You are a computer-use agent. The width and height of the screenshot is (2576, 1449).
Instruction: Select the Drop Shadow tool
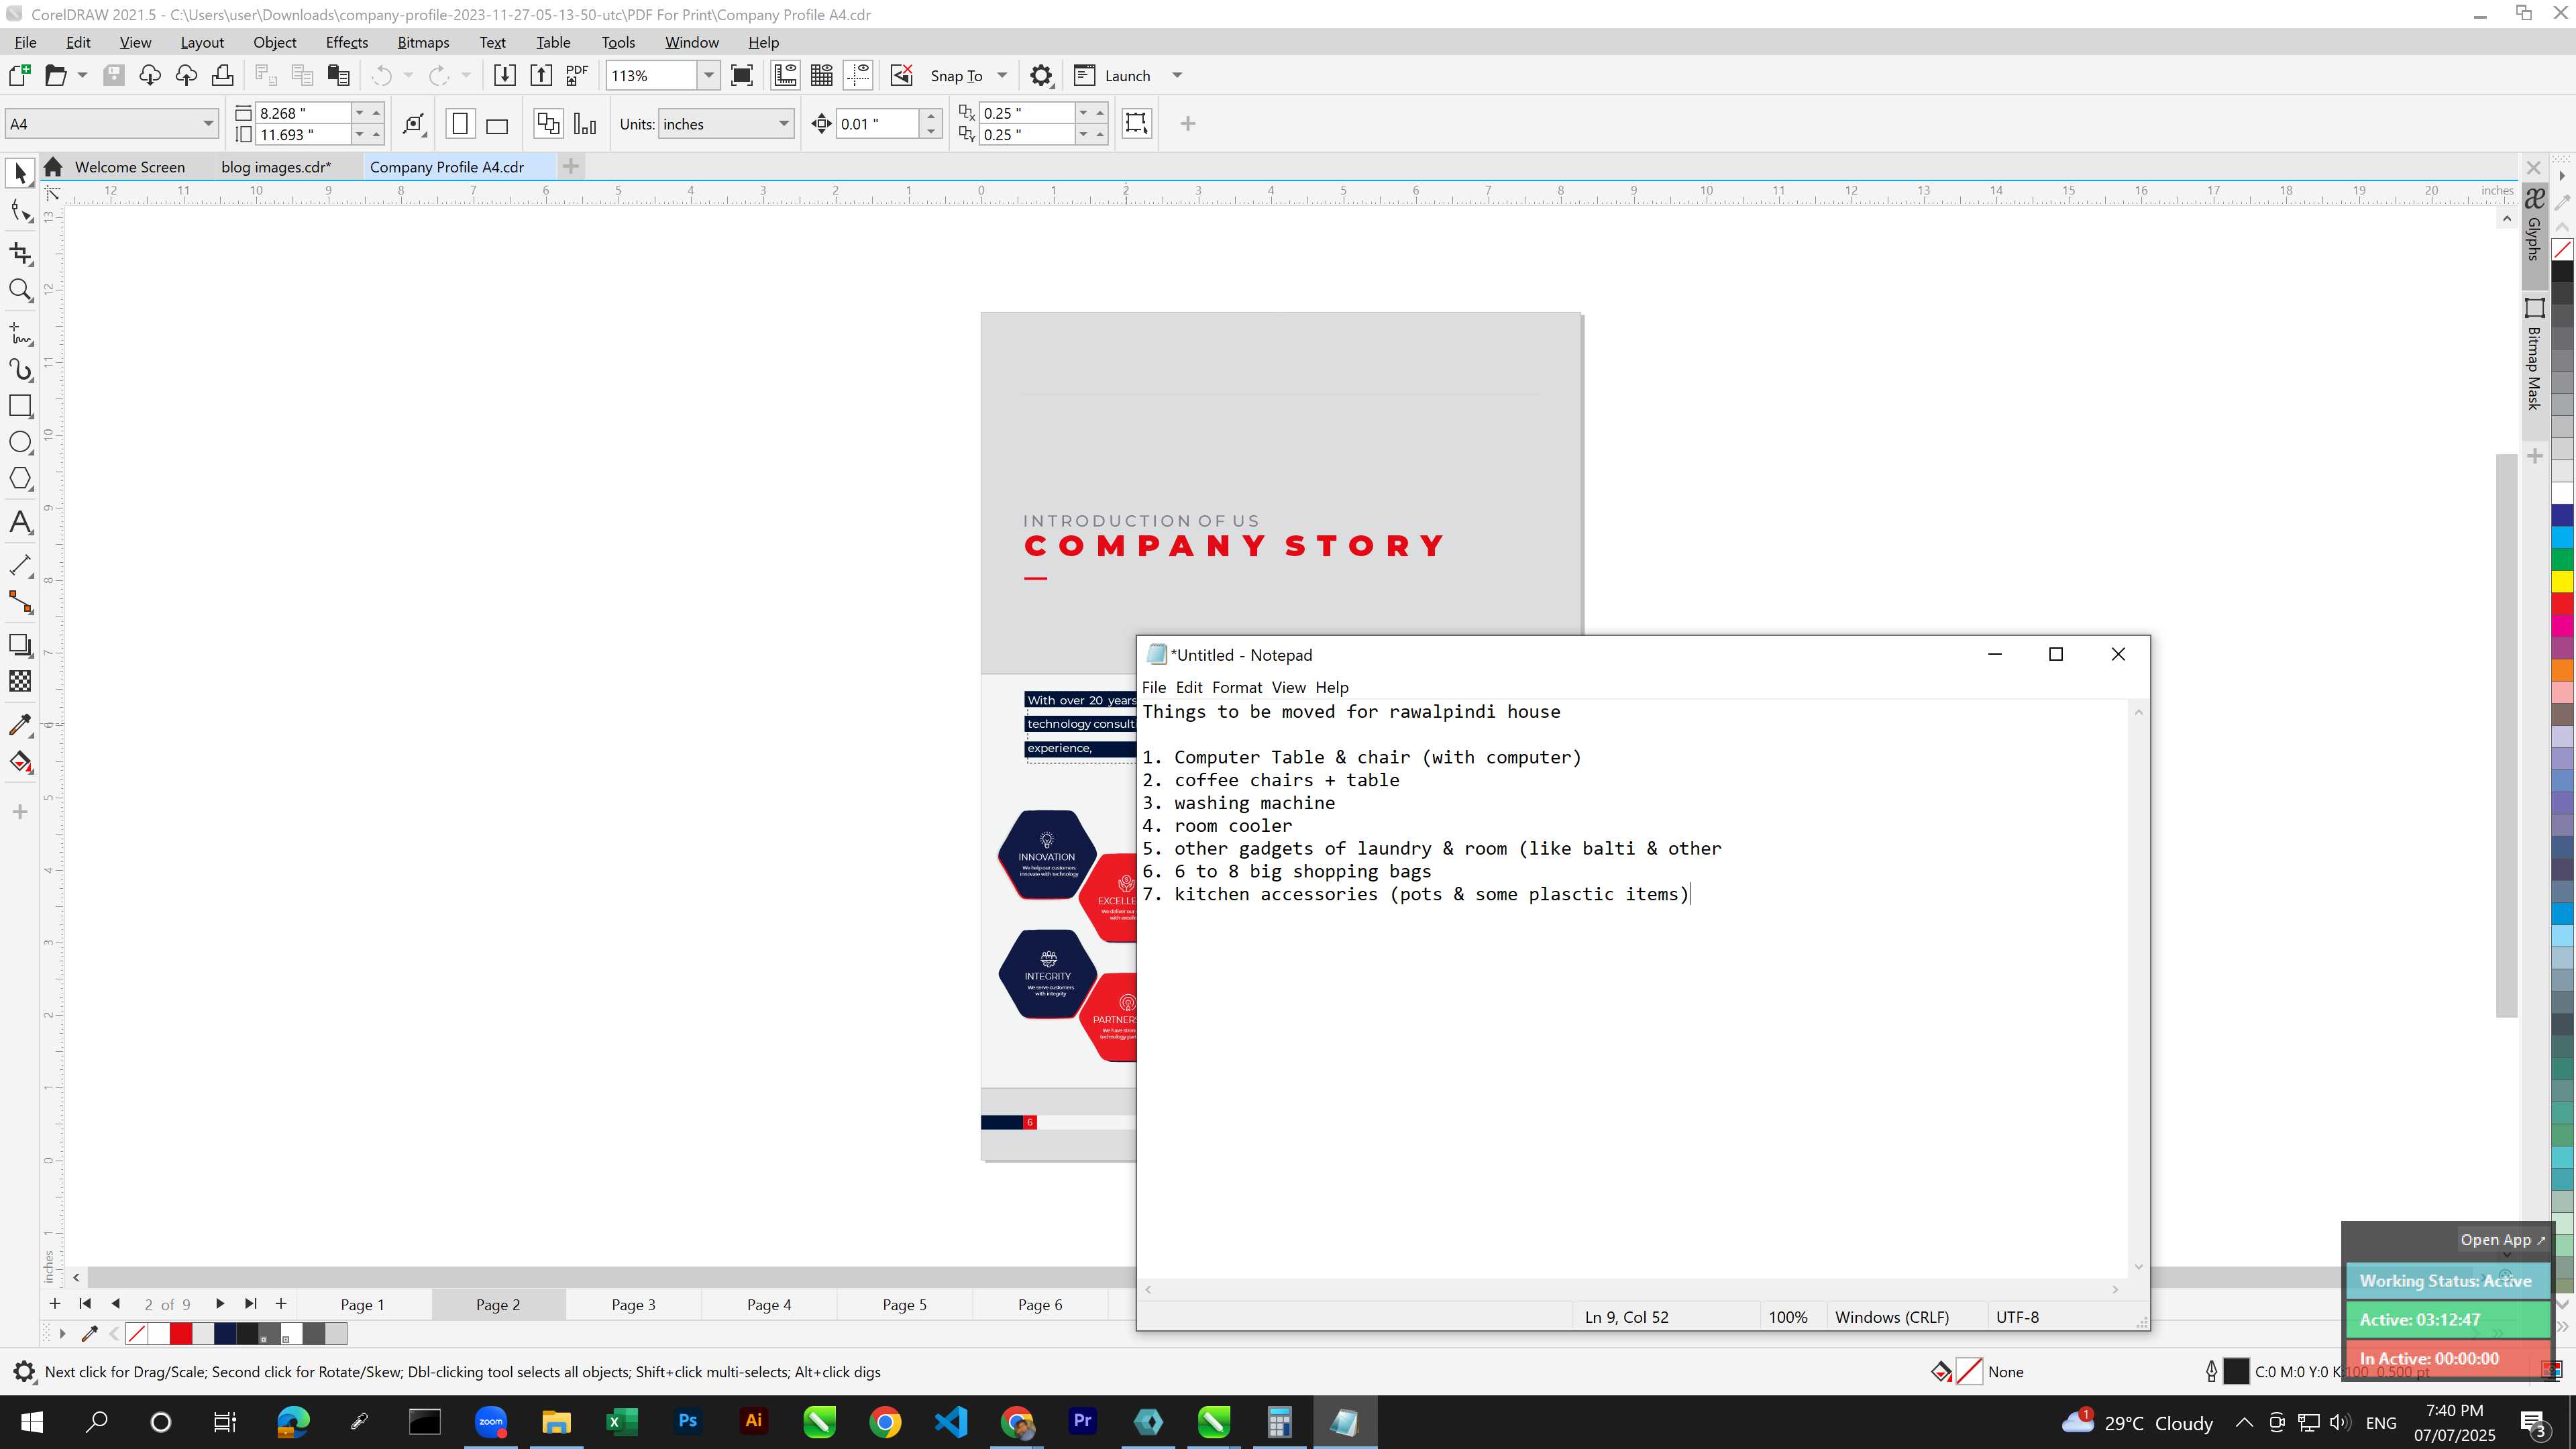coord(20,645)
